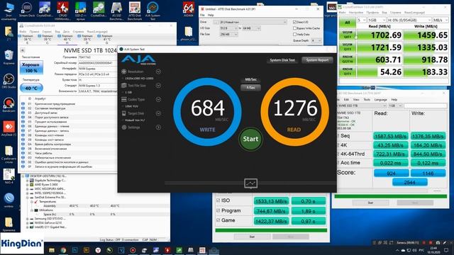
Task: Open the CrystalDiskMark 1GiB size dropdown
Action: pos(377,20)
